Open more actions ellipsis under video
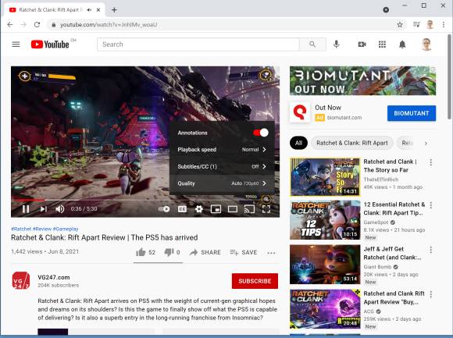Viewport: 453px width, 338px height. 271,253
